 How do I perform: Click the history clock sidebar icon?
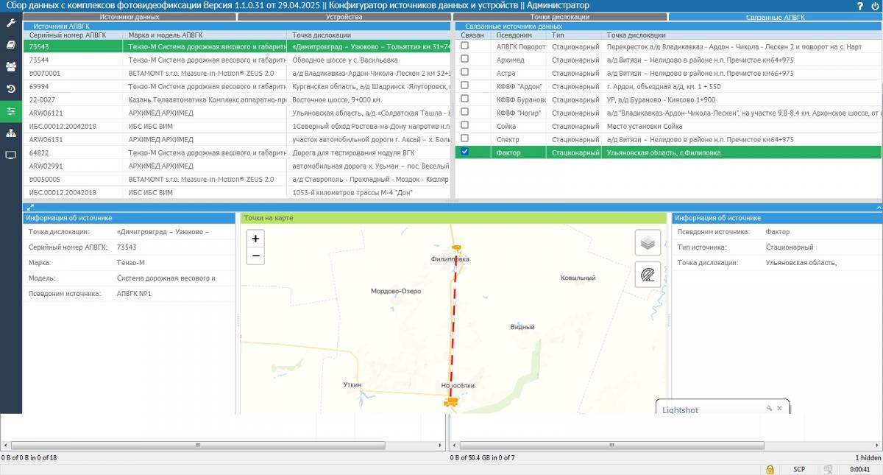click(x=10, y=89)
